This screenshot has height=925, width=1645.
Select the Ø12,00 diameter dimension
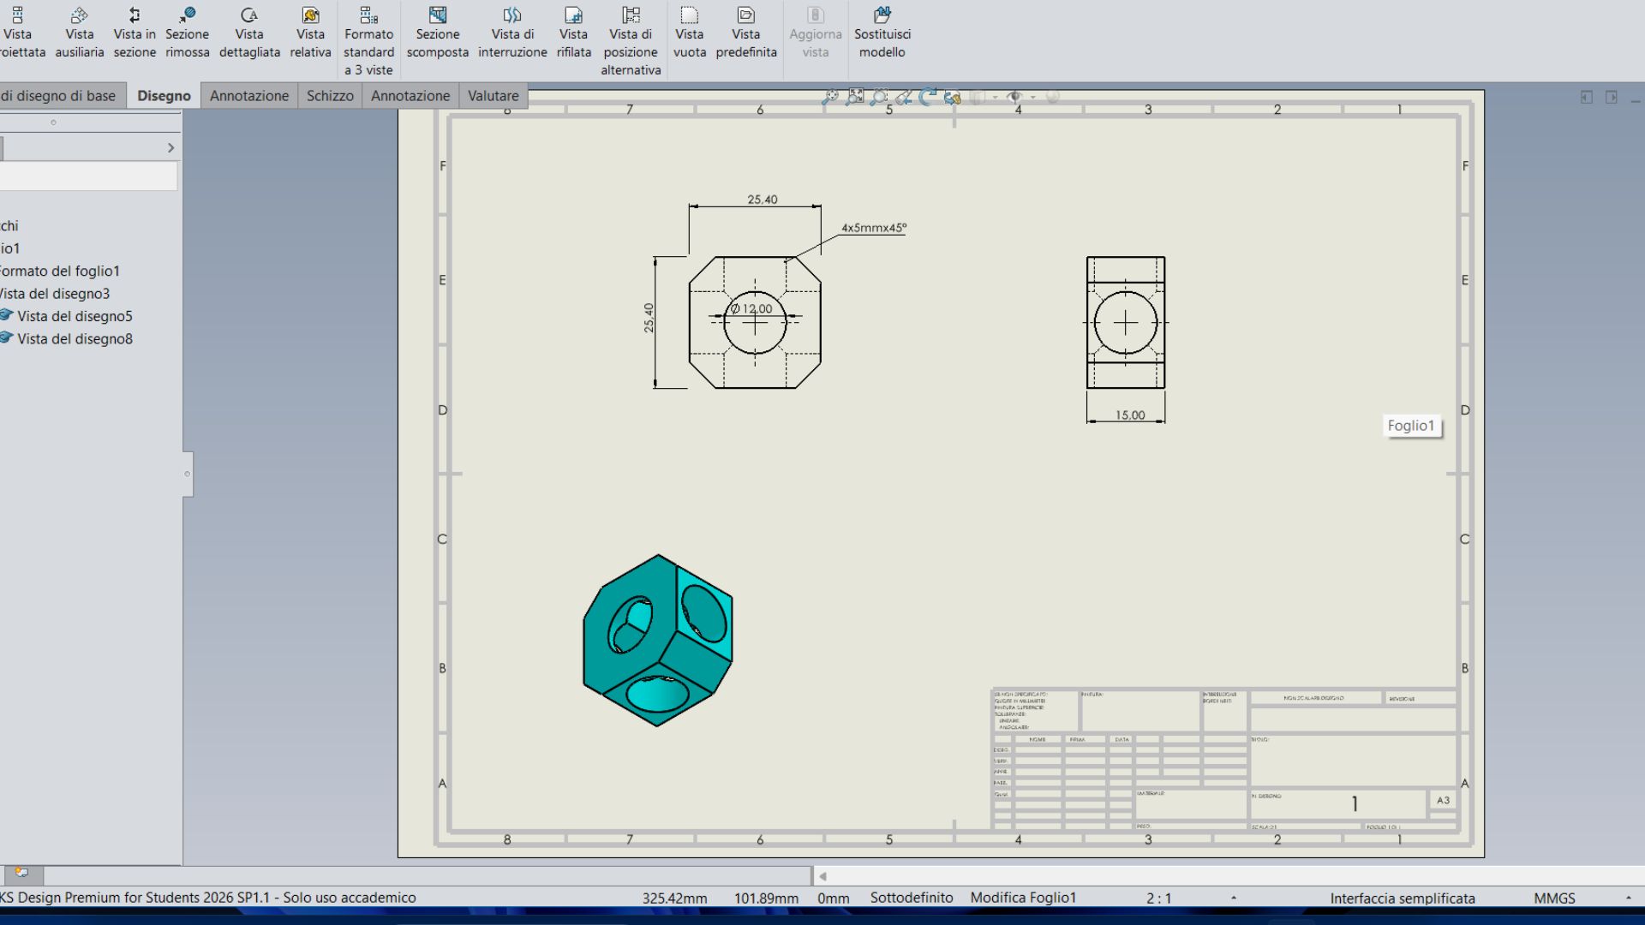(751, 308)
